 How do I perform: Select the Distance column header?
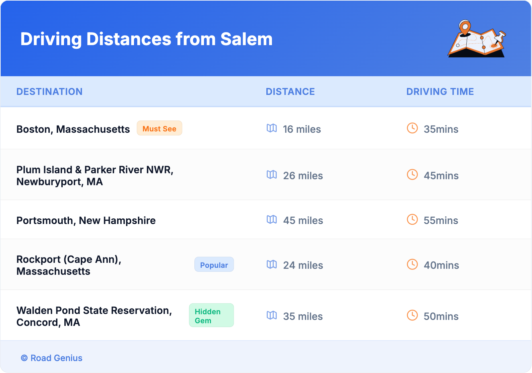(x=290, y=92)
